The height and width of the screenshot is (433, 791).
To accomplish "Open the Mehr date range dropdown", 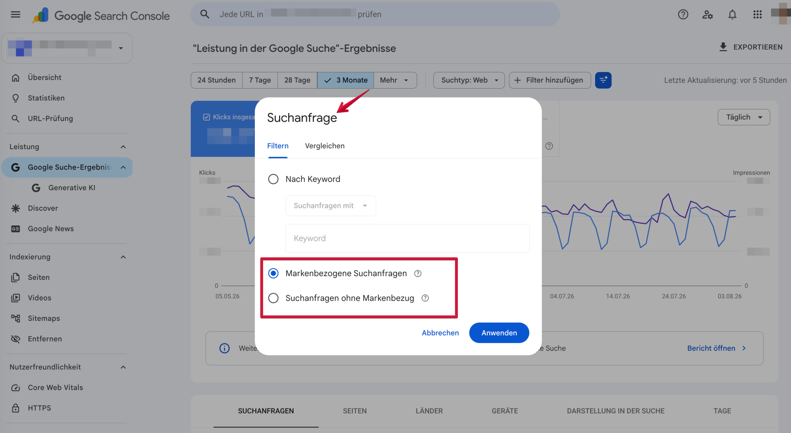I will tap(395, 80).
